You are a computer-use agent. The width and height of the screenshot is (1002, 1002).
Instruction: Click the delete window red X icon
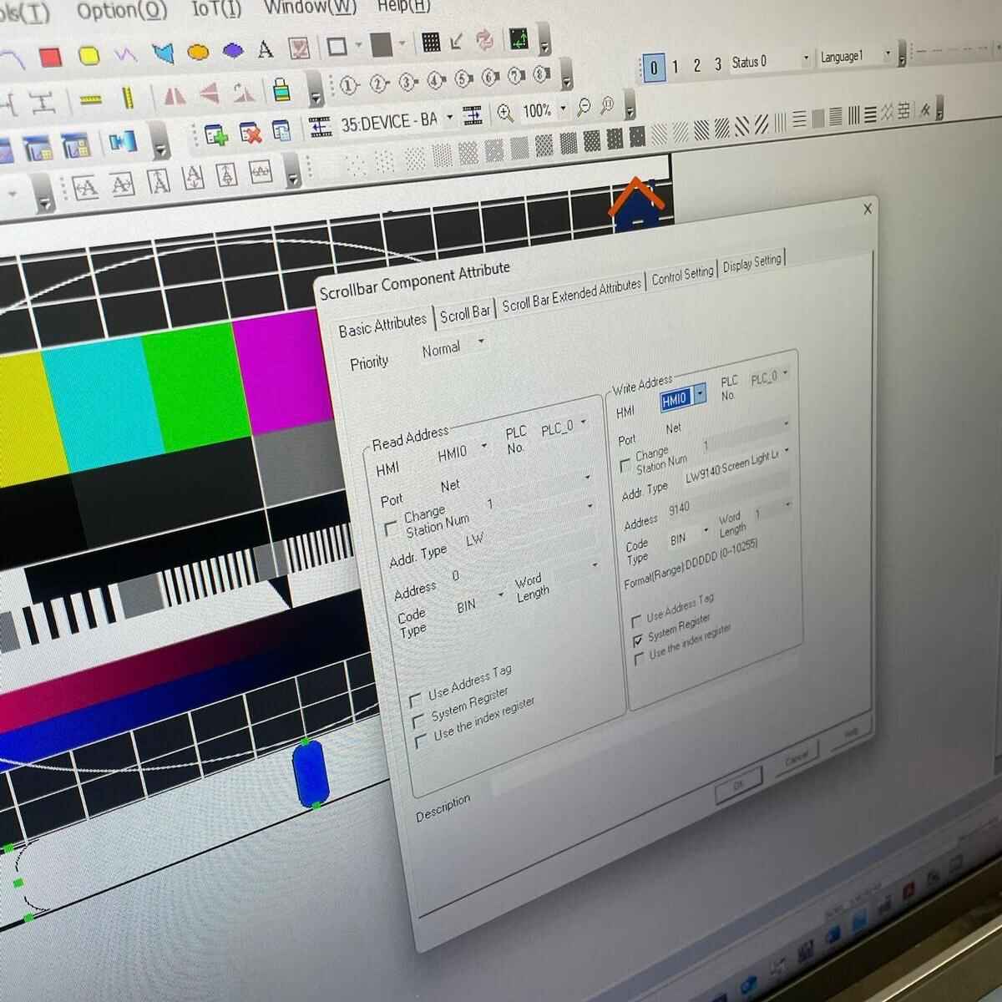click(250, 133)
